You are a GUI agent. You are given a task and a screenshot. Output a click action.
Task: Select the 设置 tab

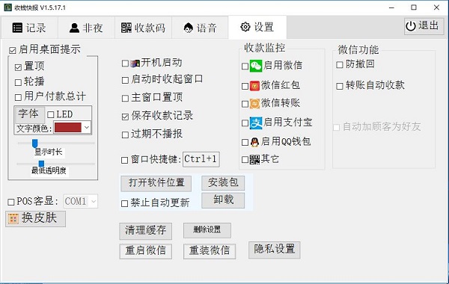(257, 27)
